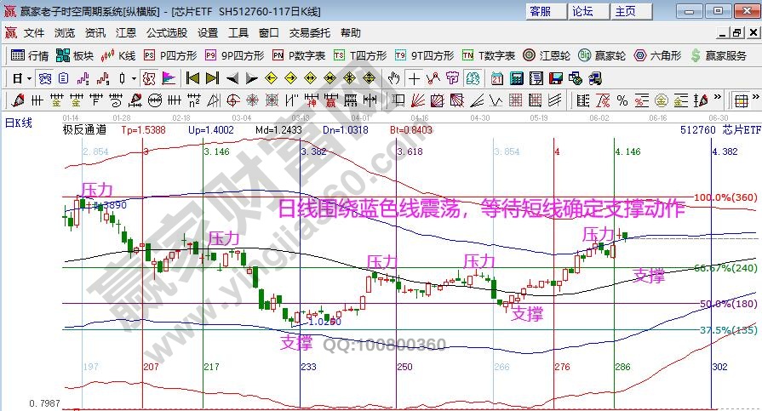
Task: Open the 六角形 hexagon tool
Action: tap(657, 55)
